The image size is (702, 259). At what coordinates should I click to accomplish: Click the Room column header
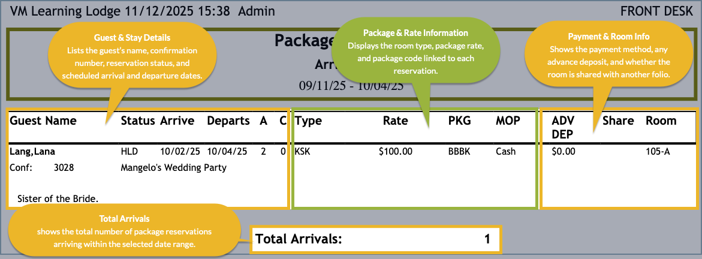pos(661,121)
